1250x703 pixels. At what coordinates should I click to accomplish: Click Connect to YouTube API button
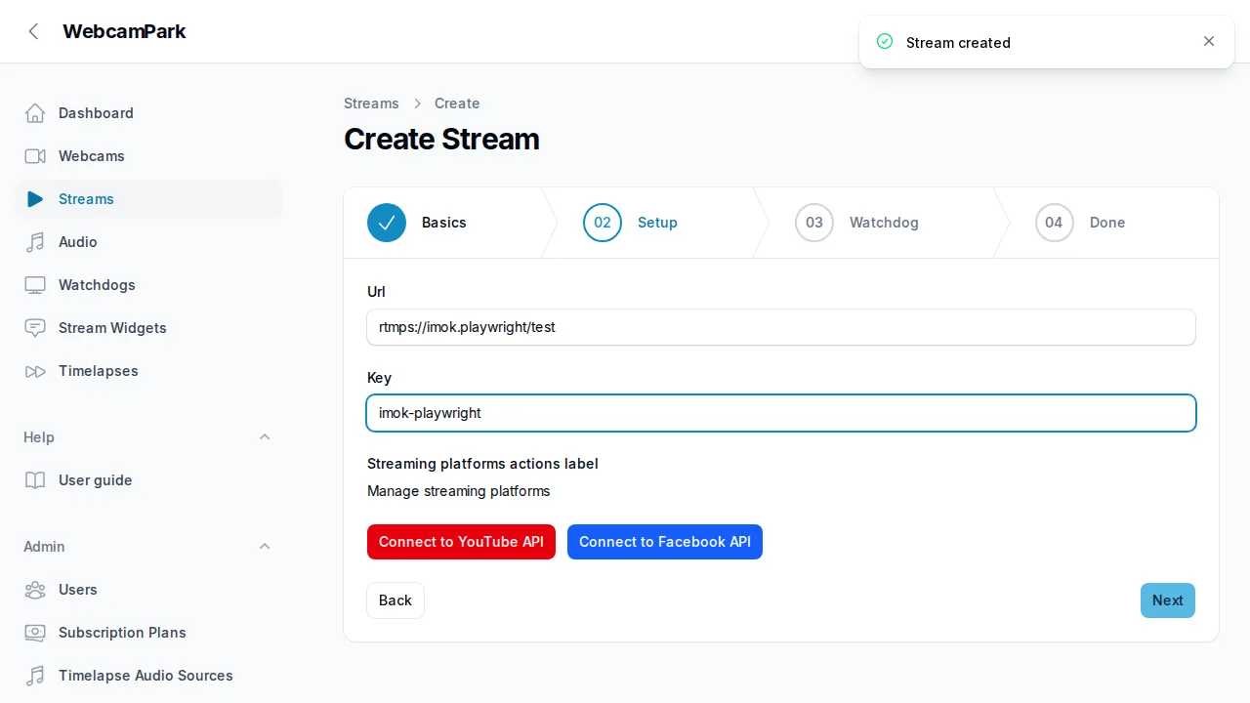pos(461,542)
